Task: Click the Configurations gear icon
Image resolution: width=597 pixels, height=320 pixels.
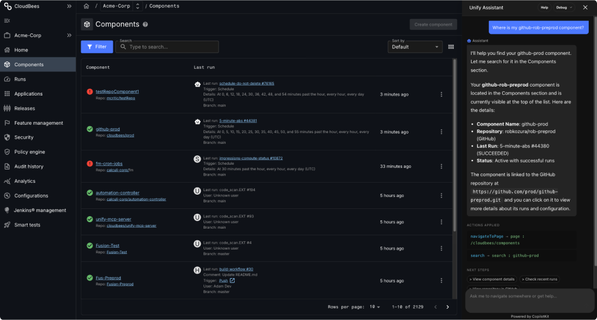Action: click(7, 195)
